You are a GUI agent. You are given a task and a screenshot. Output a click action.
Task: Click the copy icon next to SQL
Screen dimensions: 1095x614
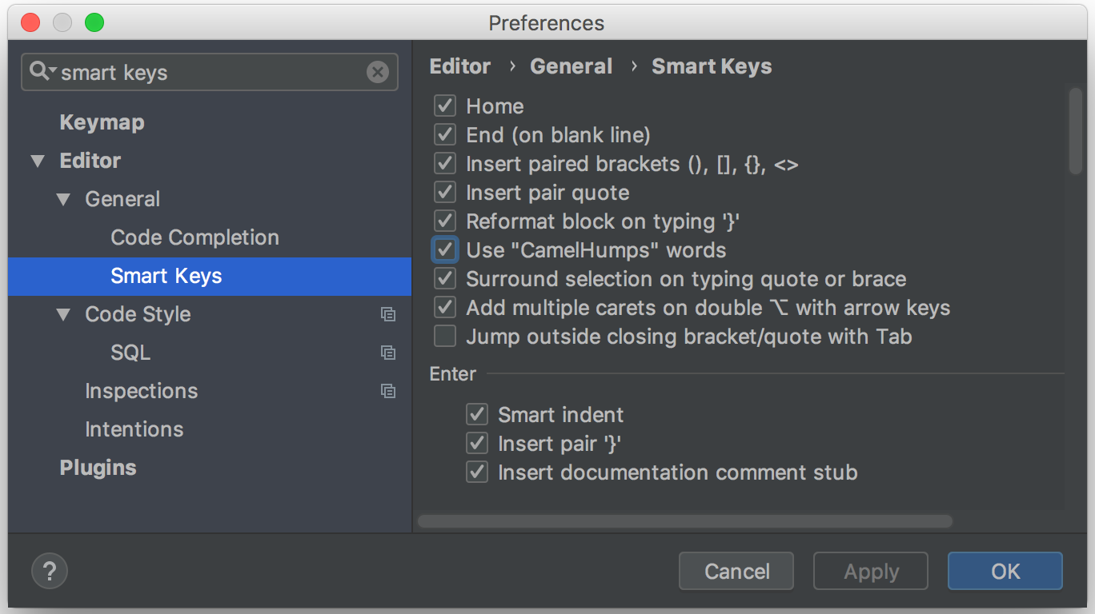coord(388,353)
